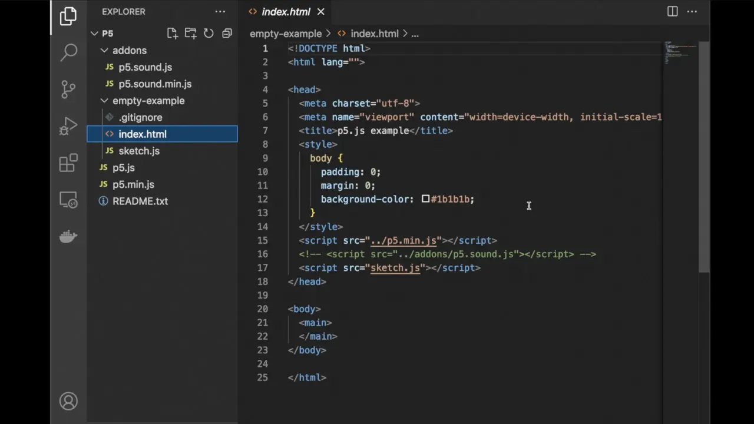Viewport: 754px width, 424px height.
Task: Click the padding: 0; line
Action: click(350, 172)
